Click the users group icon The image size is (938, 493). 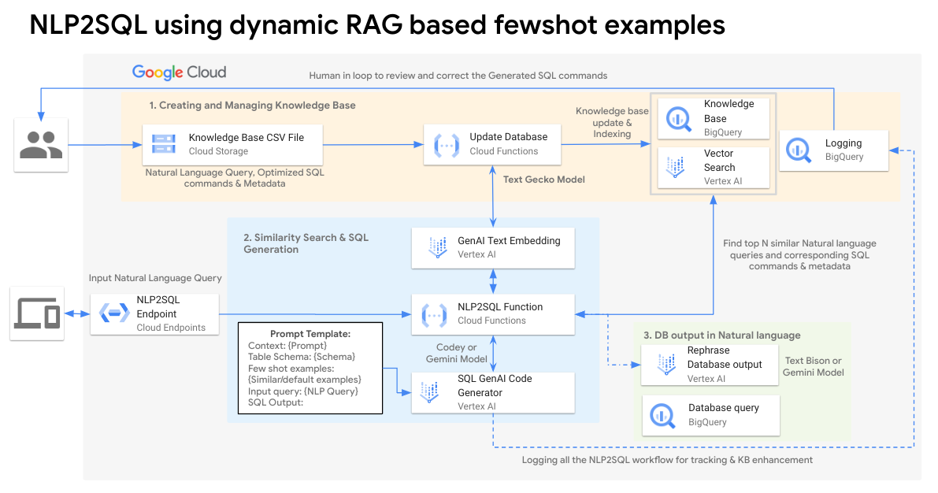41,145
